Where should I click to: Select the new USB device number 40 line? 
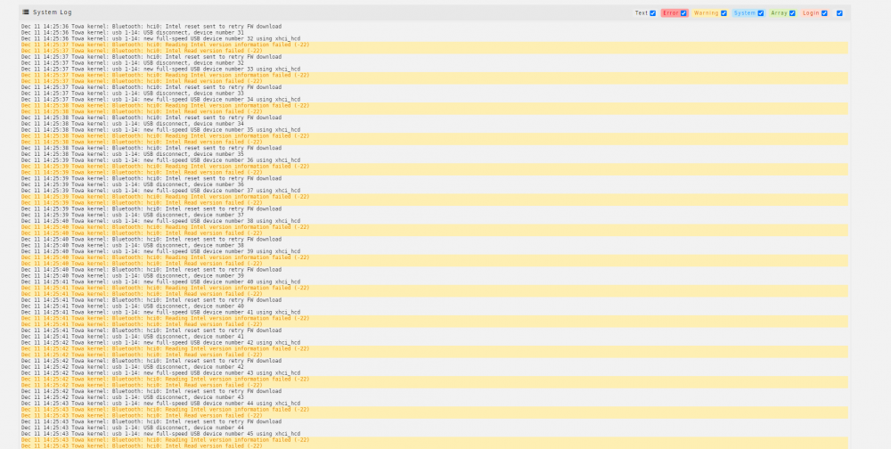pos(160,282)
